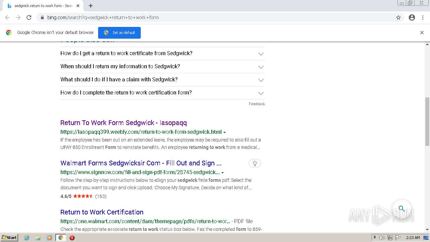
Task: Open 'Return To Work Form Sedgwick - lasopaqq' result
Action: (124, 123)
